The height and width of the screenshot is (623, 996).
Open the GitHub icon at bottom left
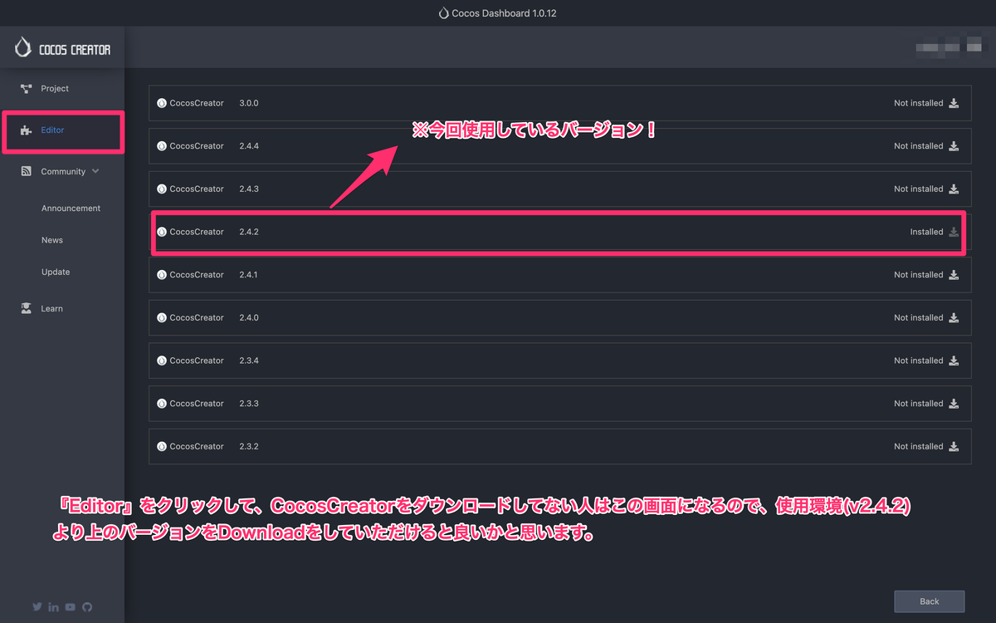coord(87,606)
